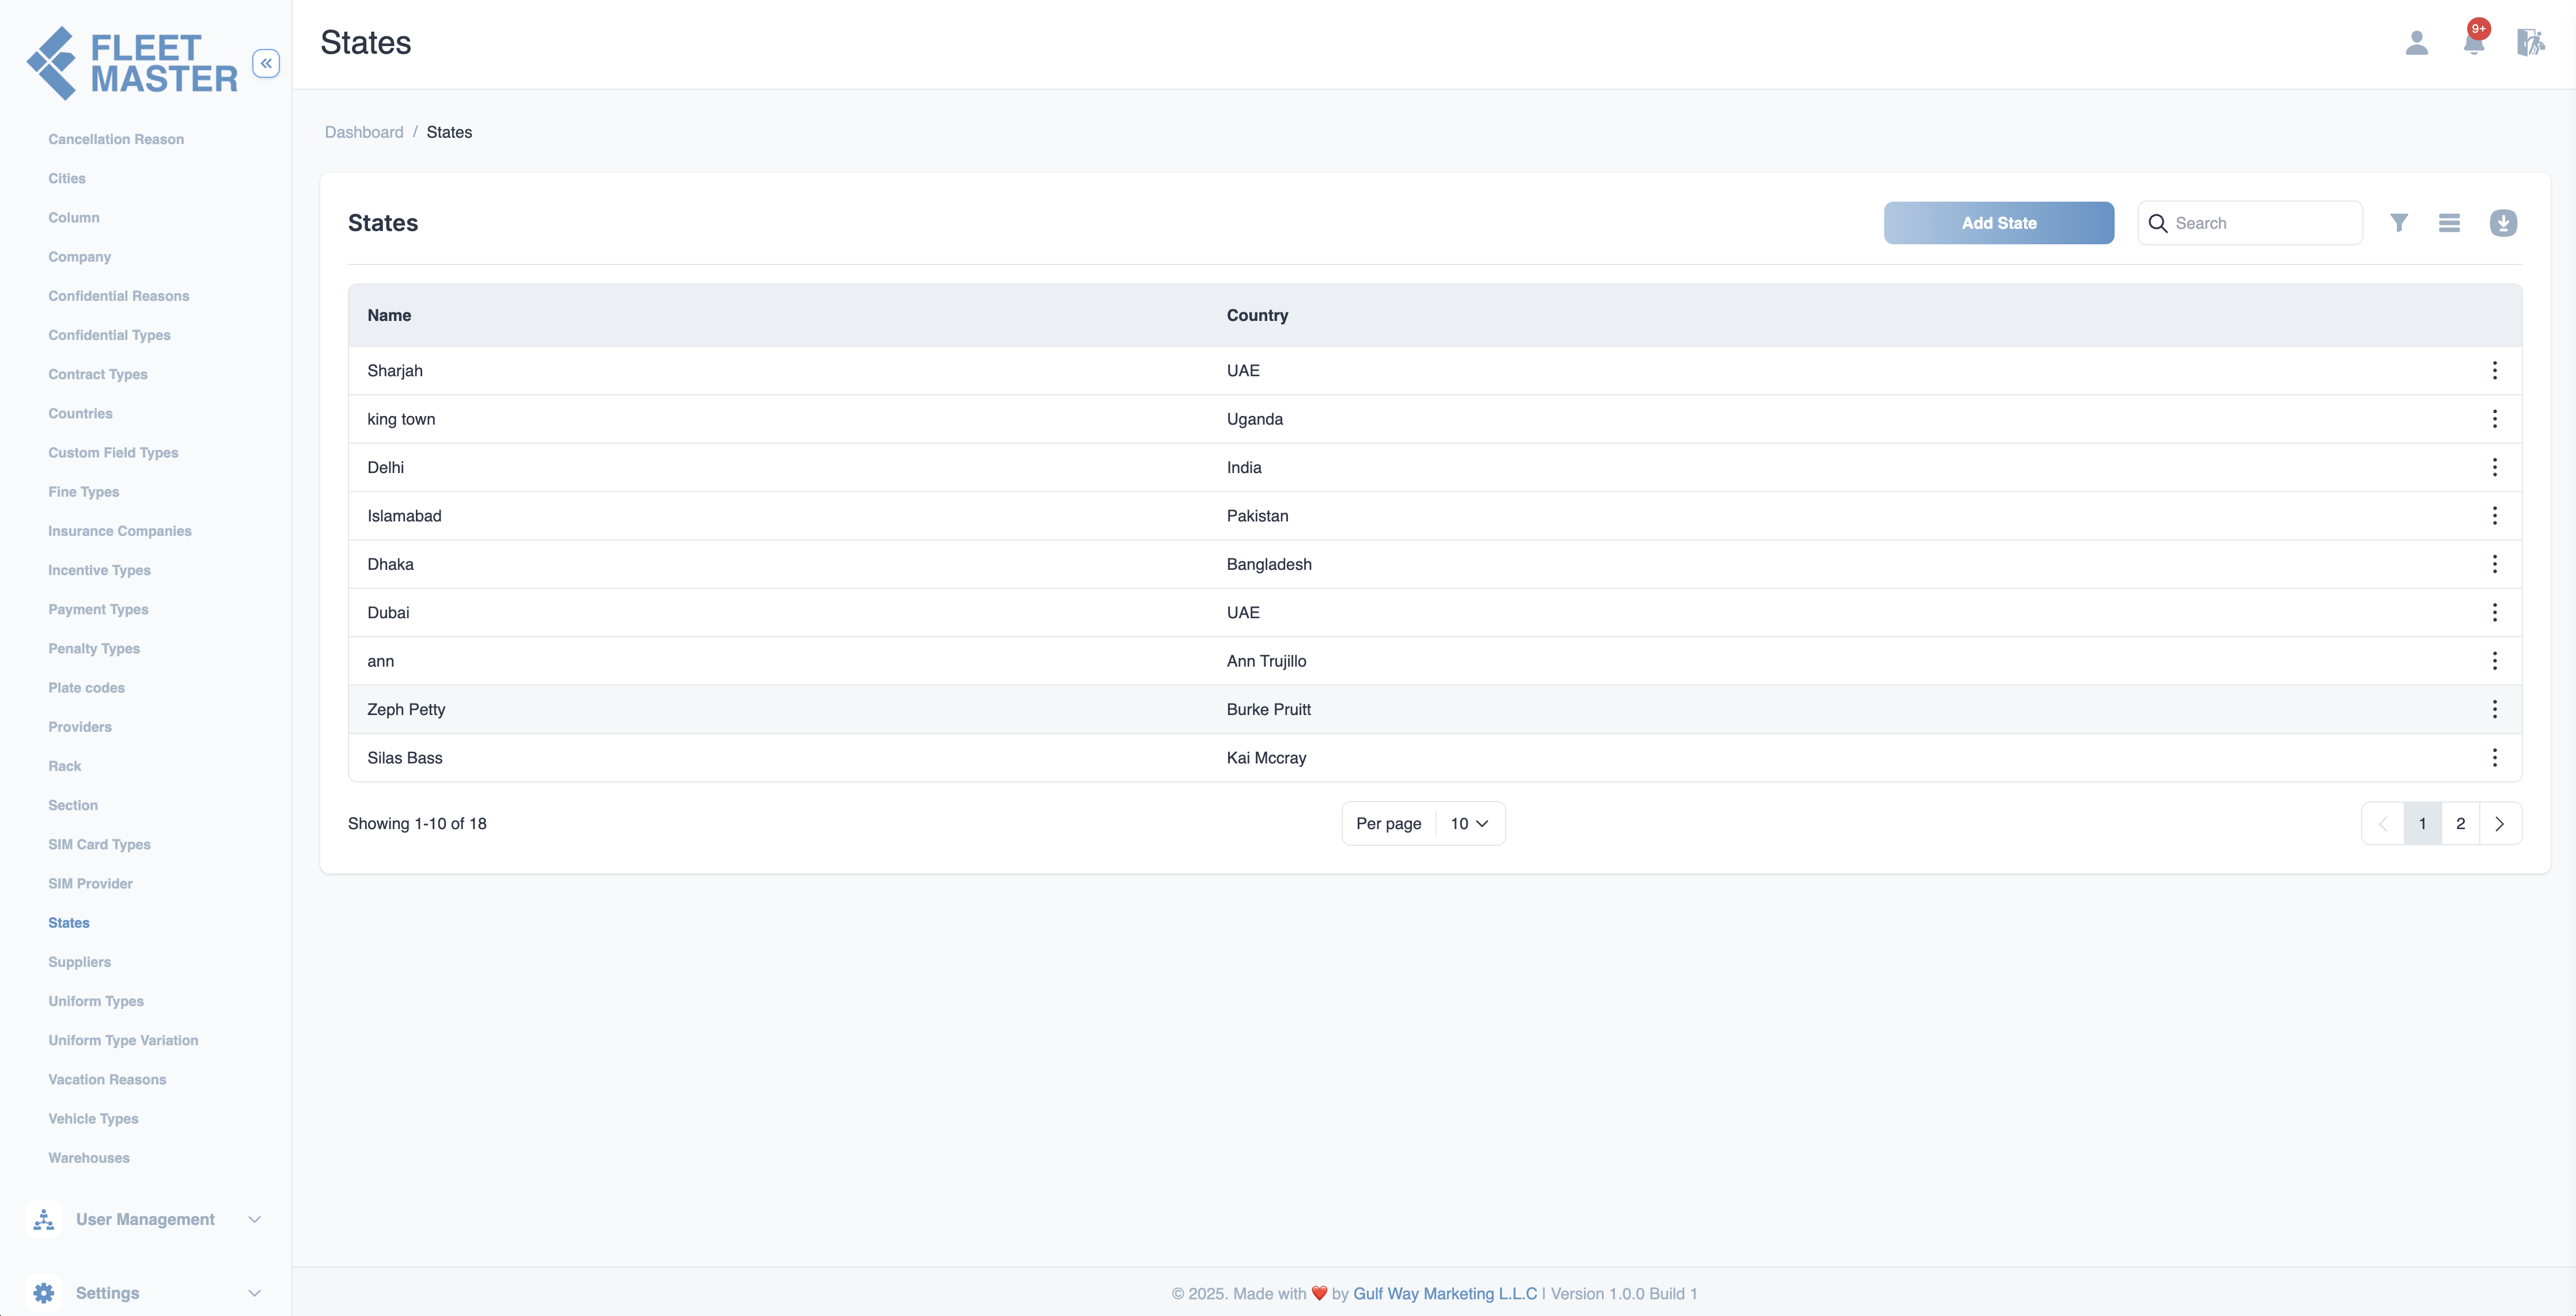
Task: Open Payment Types in sidebar
Action: 99,609
